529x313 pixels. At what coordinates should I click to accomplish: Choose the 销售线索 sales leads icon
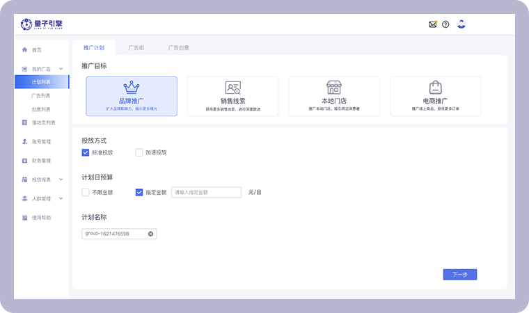(x=232, y=88)
